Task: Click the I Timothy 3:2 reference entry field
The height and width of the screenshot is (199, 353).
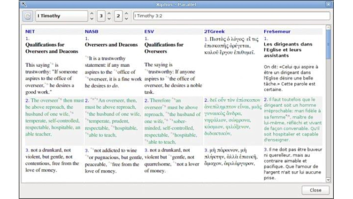Action: click(231, 16)
